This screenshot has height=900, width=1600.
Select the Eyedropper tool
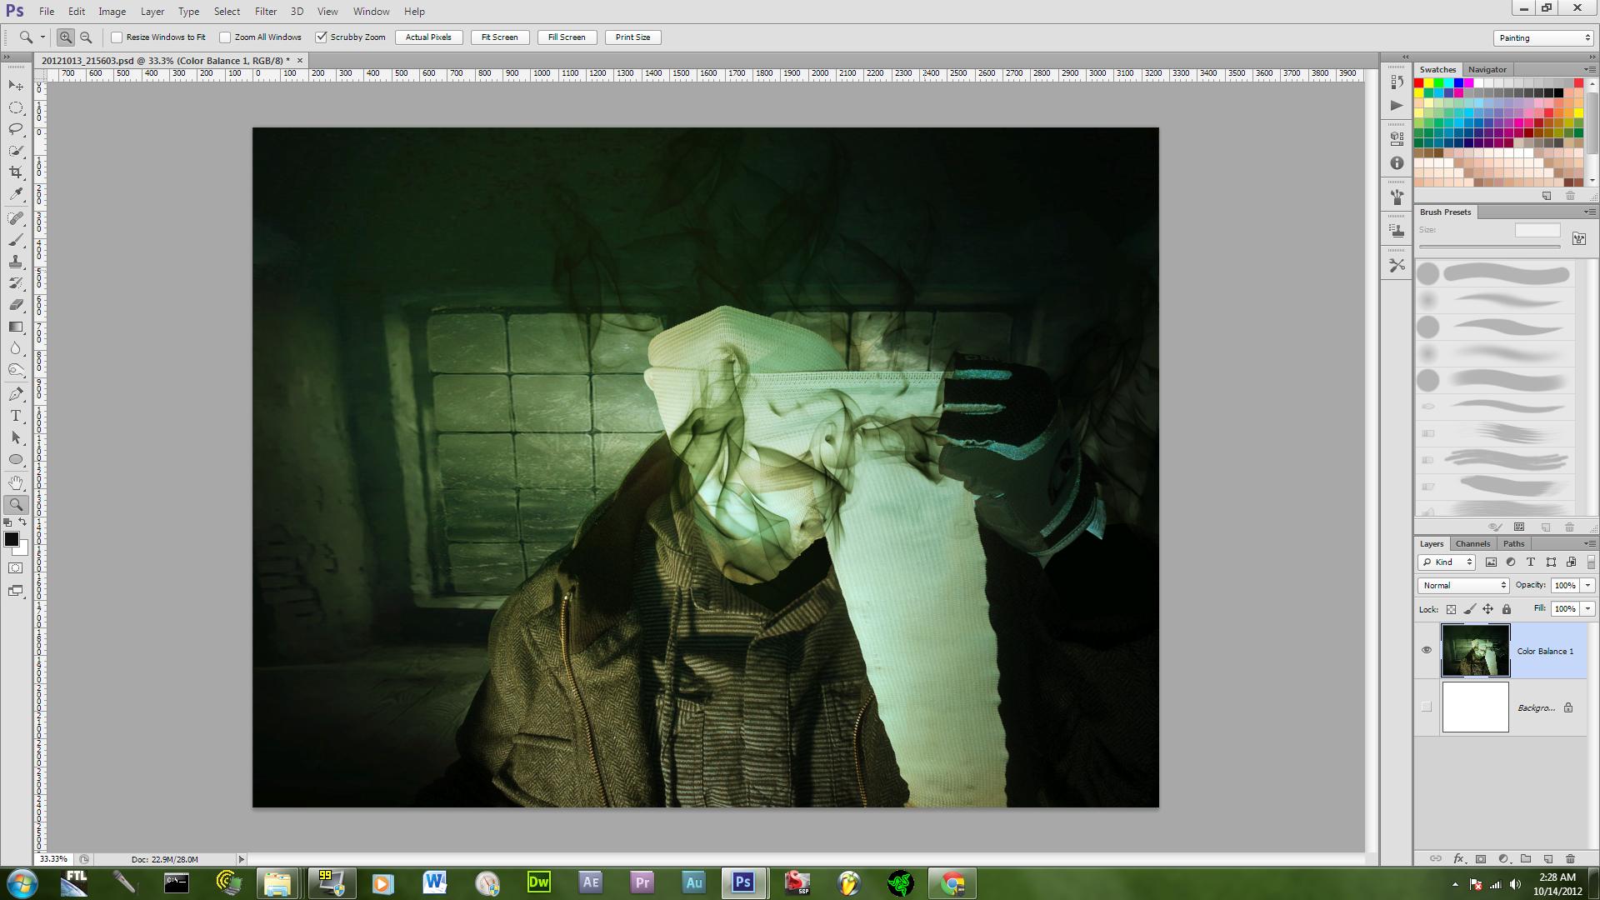tap(16, 193)
